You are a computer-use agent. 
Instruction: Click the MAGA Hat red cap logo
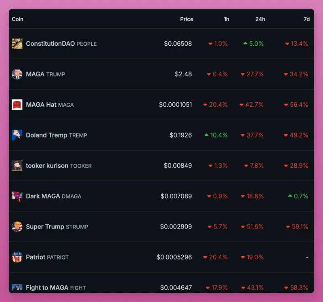click(x=17, y=105)
